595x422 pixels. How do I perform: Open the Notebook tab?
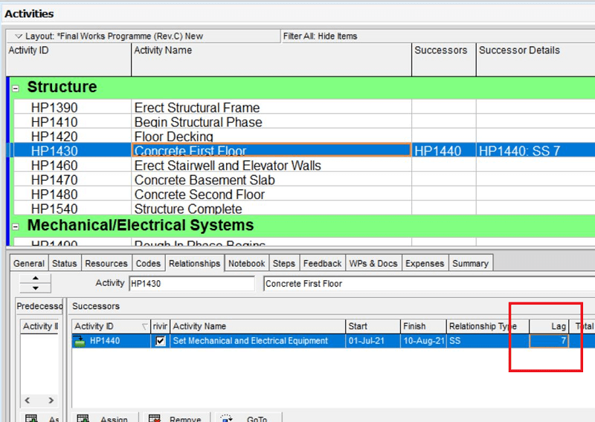click(x=247, y=263)
